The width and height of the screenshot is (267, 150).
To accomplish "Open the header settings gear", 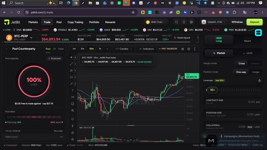I will point(191,22).
